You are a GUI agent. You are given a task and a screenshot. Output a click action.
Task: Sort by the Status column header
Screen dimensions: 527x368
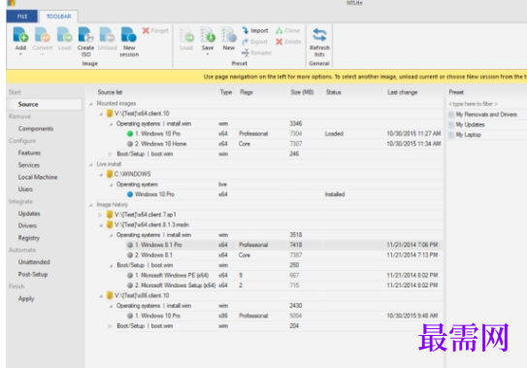pyautogui.click(x=334, y=92)
